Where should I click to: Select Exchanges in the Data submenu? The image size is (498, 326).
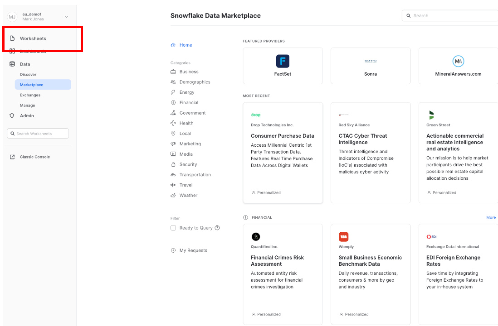click(30, 95)
